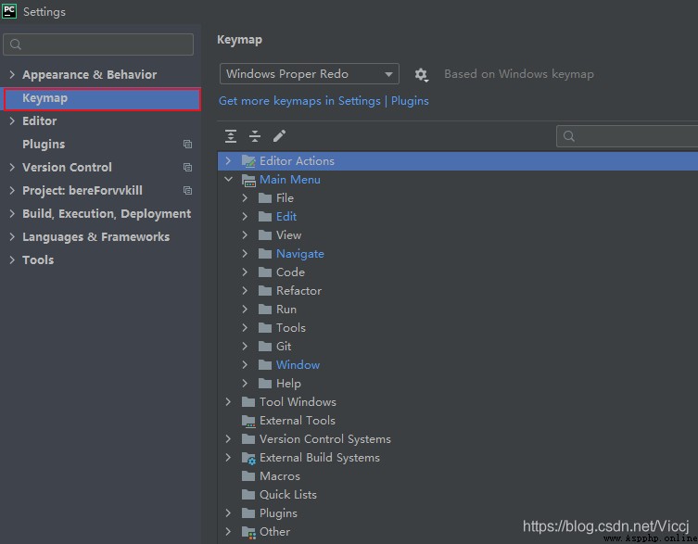Select the Code menu tree item
This screenshot has width=698, height=544.
[290, 272]
